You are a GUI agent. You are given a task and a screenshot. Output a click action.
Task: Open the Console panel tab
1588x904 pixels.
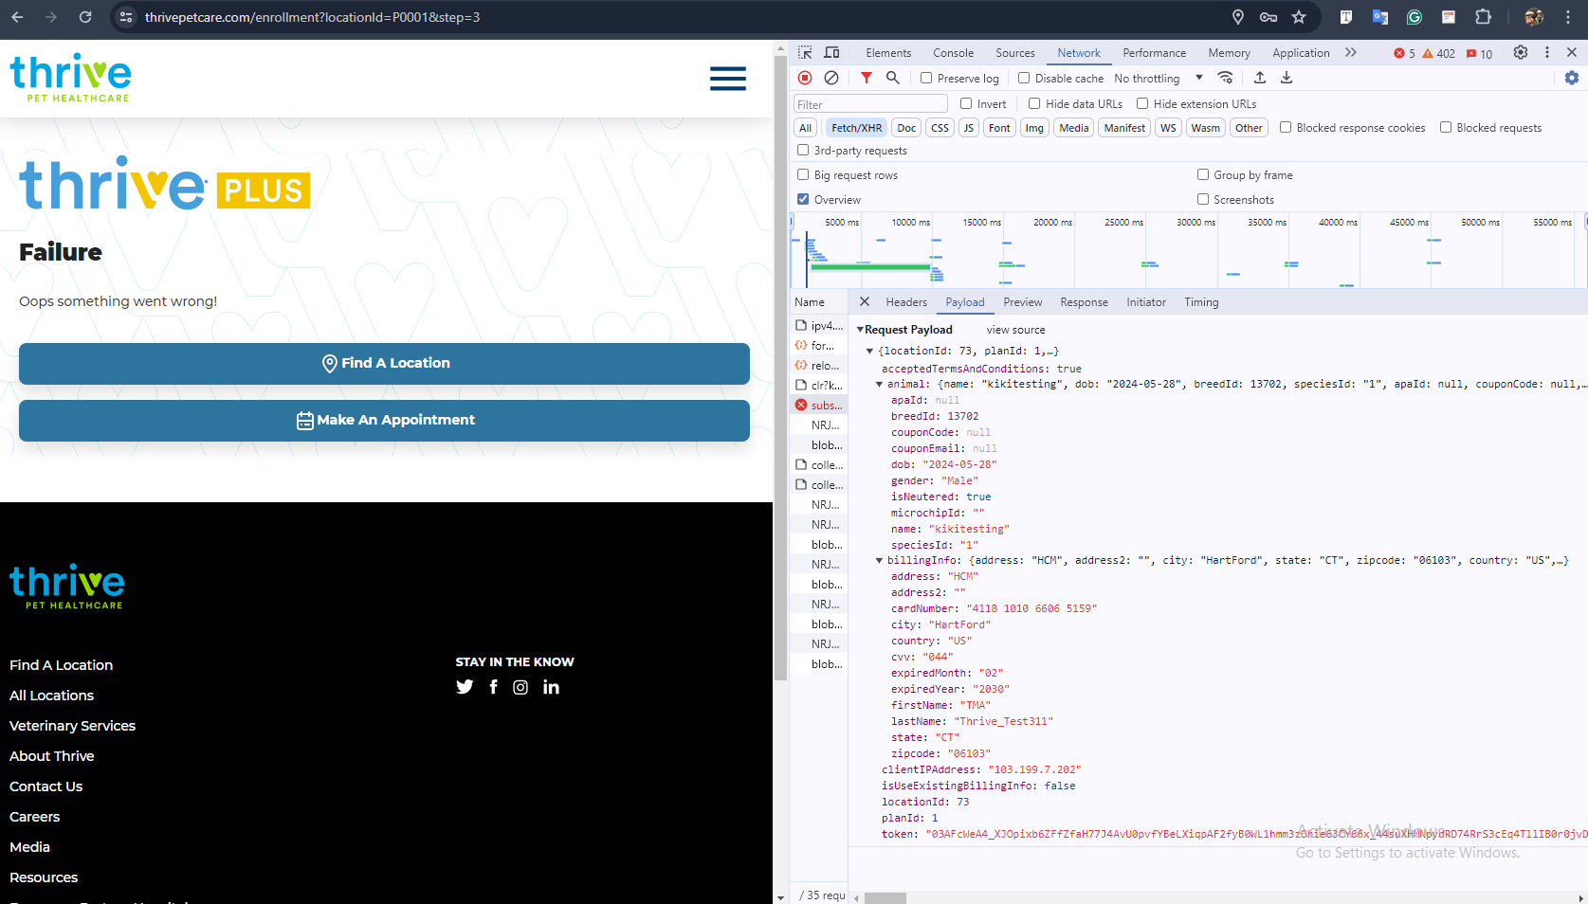coord(953,53)
